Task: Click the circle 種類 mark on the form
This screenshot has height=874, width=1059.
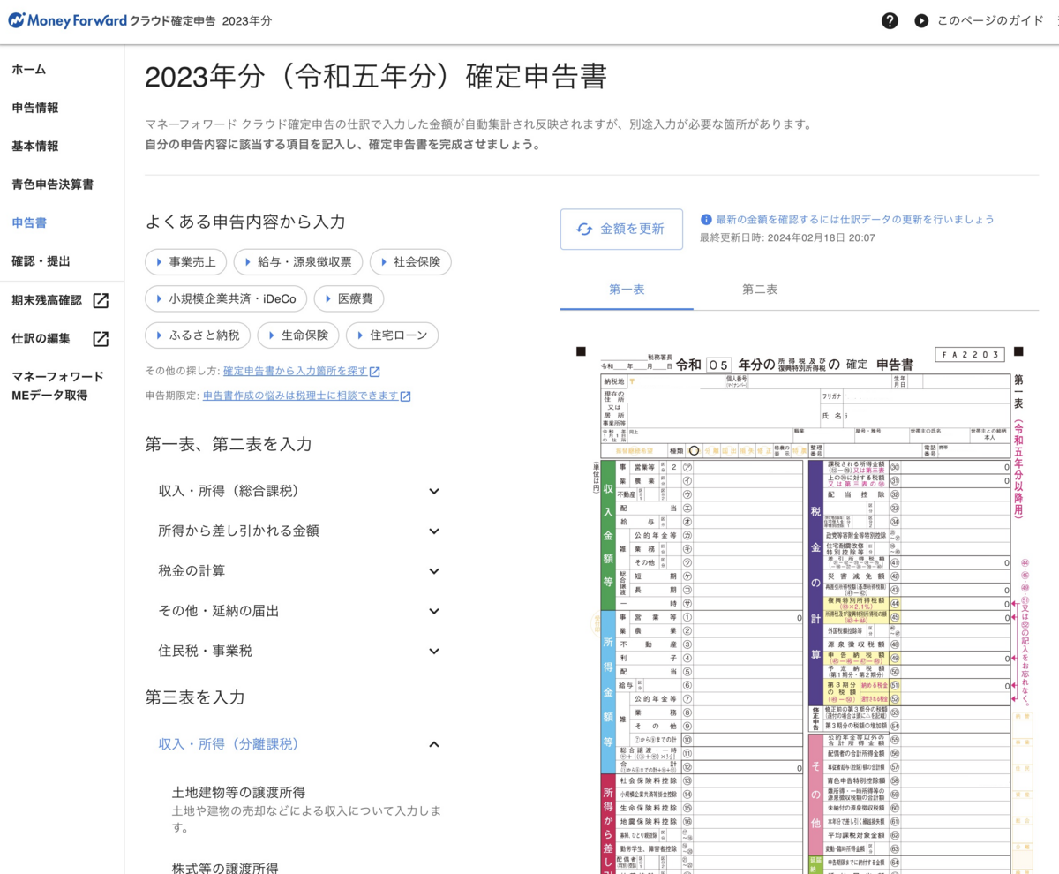Action: (694, 449)
